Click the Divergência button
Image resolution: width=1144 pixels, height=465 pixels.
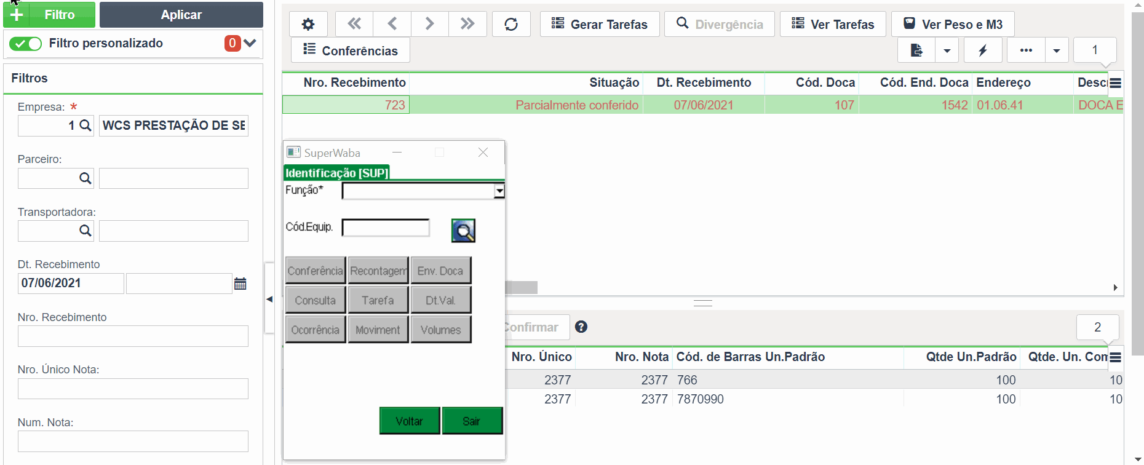[x=720, y=24]
